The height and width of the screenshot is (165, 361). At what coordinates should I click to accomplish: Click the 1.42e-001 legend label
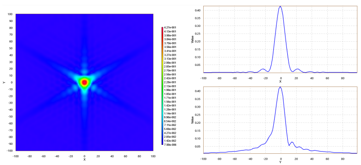coord(170,105)
